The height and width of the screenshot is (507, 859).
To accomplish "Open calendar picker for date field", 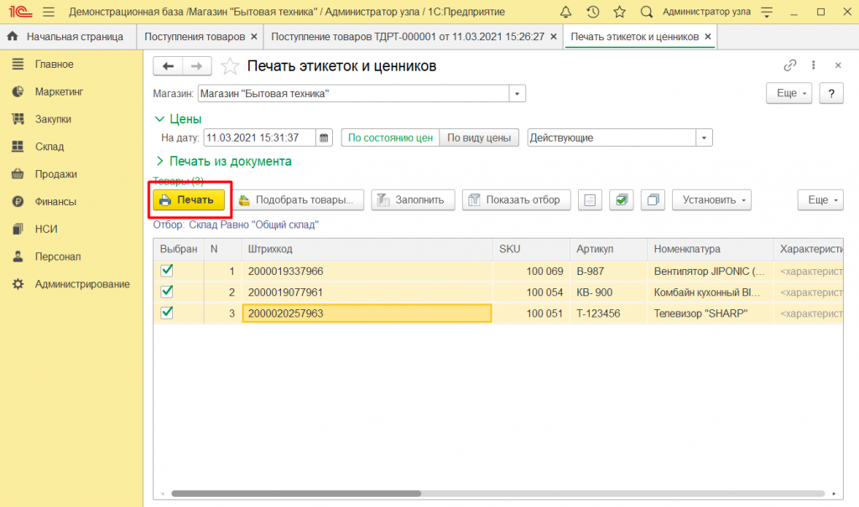I will coord(325,138).
